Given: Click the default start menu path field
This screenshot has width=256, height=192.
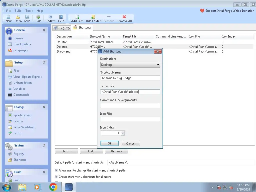Looking at the screenshot, I should (x=181, y=162).
